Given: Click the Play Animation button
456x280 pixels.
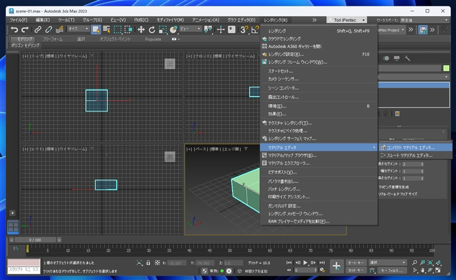Looking at the screenshot, I should tap(305, 262).
